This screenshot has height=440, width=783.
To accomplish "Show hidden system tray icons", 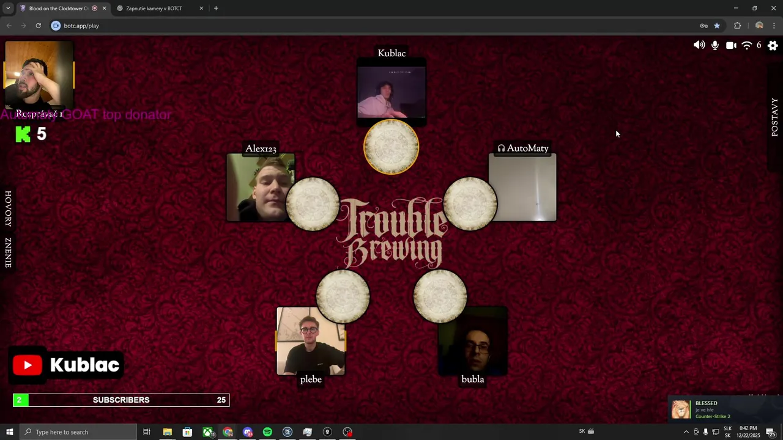I will tap(686, 432).
